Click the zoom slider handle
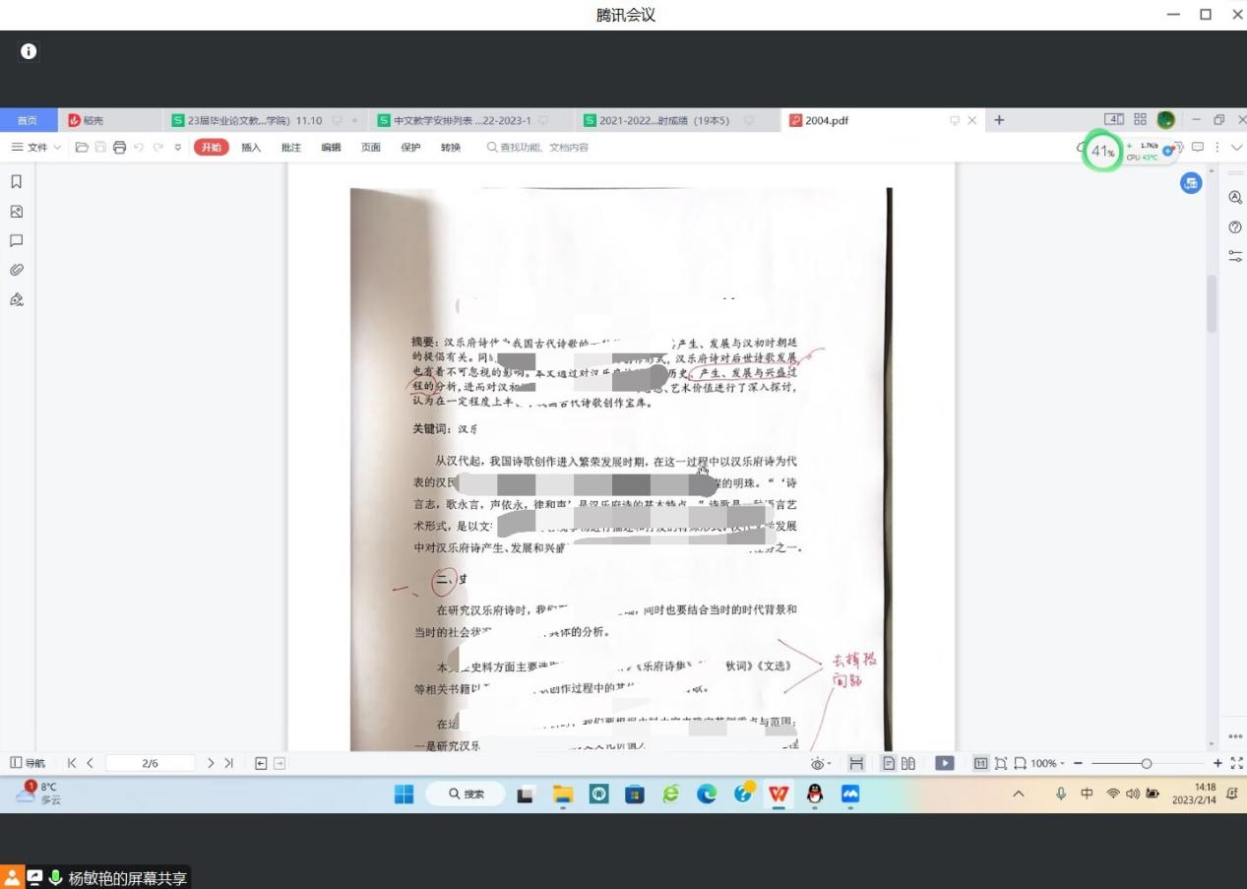Screen dimensions: 1247x889 coord(1146,763)
